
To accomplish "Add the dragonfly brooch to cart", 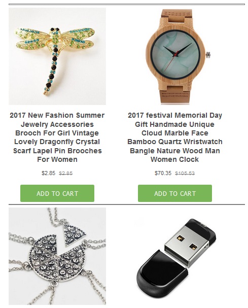I will (57, 193).
